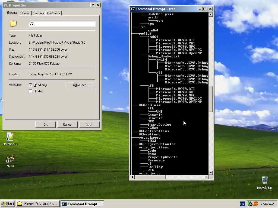Select the Recycle Bin icon

pyautogui.click(x=264, y=183)
